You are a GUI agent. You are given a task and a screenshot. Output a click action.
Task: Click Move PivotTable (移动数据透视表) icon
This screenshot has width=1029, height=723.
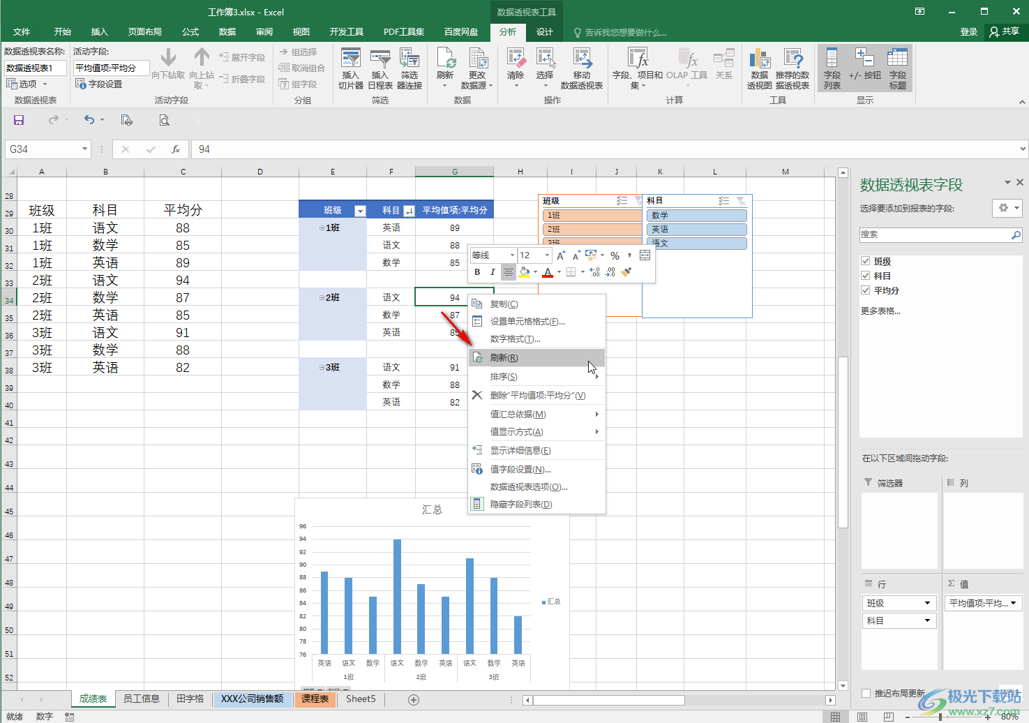click(x=582, y=69)
